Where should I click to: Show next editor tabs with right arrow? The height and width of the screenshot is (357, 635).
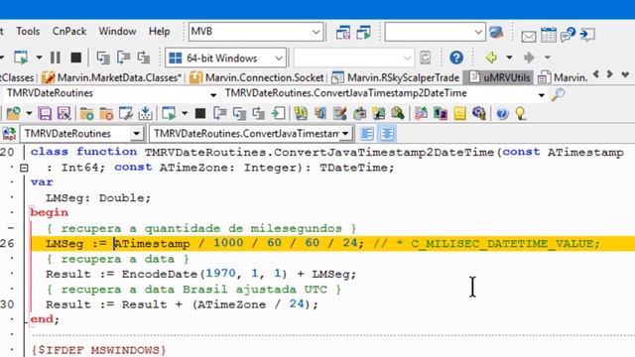609,74
